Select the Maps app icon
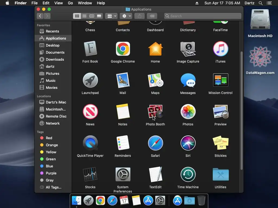The image size is (278, 208). [155, 80]
